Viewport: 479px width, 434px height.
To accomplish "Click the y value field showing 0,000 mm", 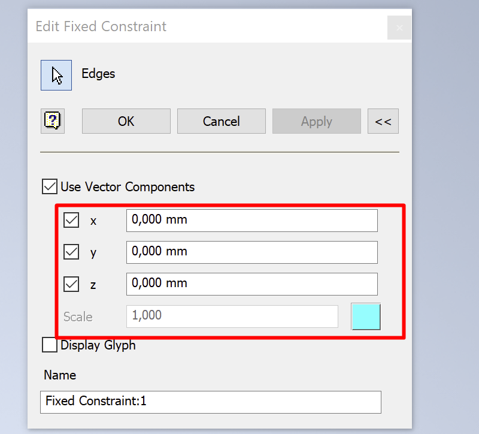I will (251, 252).
